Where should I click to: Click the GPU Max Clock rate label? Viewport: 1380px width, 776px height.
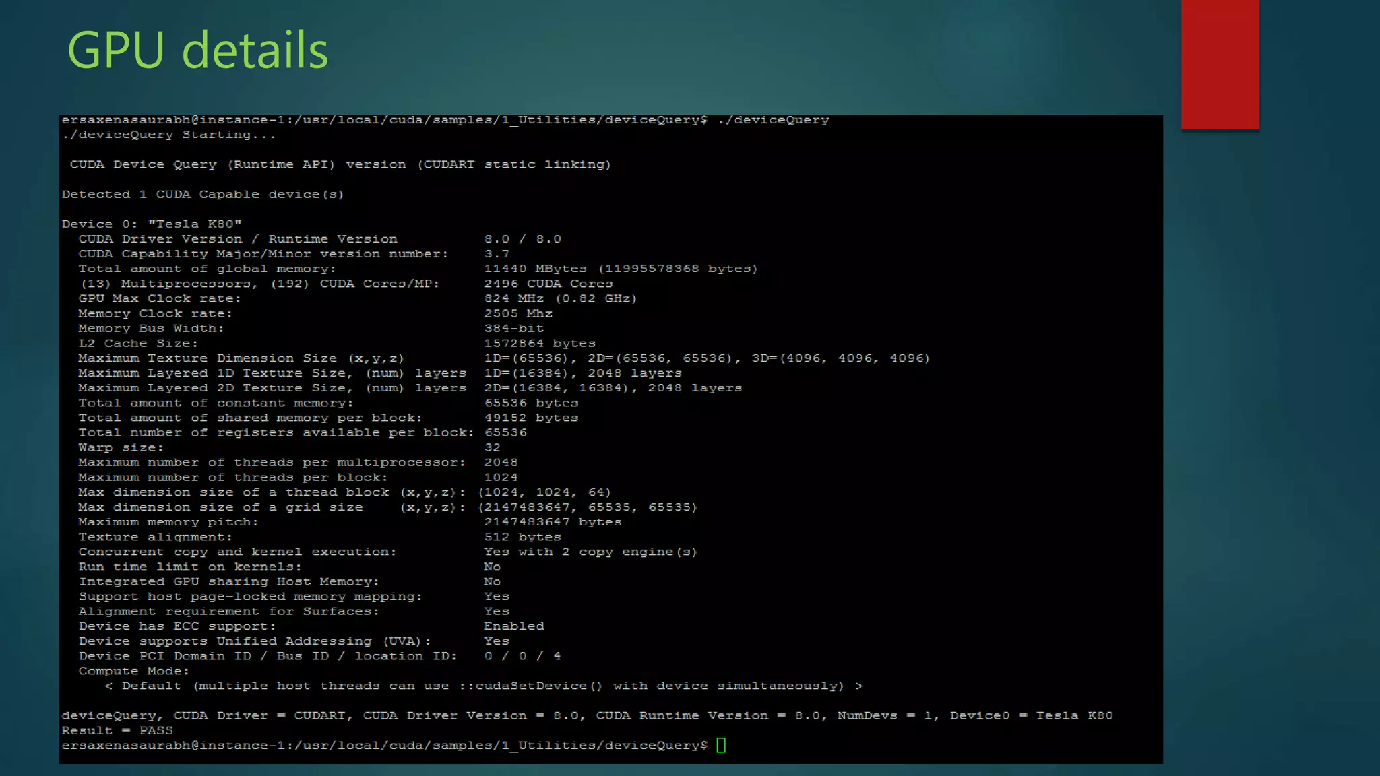click(159, 298)
